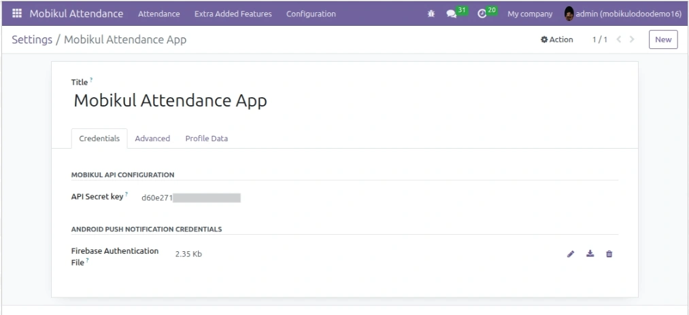
Task: Edit the Firebase Authentication File with pencil icon
Action: pos(571,254)
